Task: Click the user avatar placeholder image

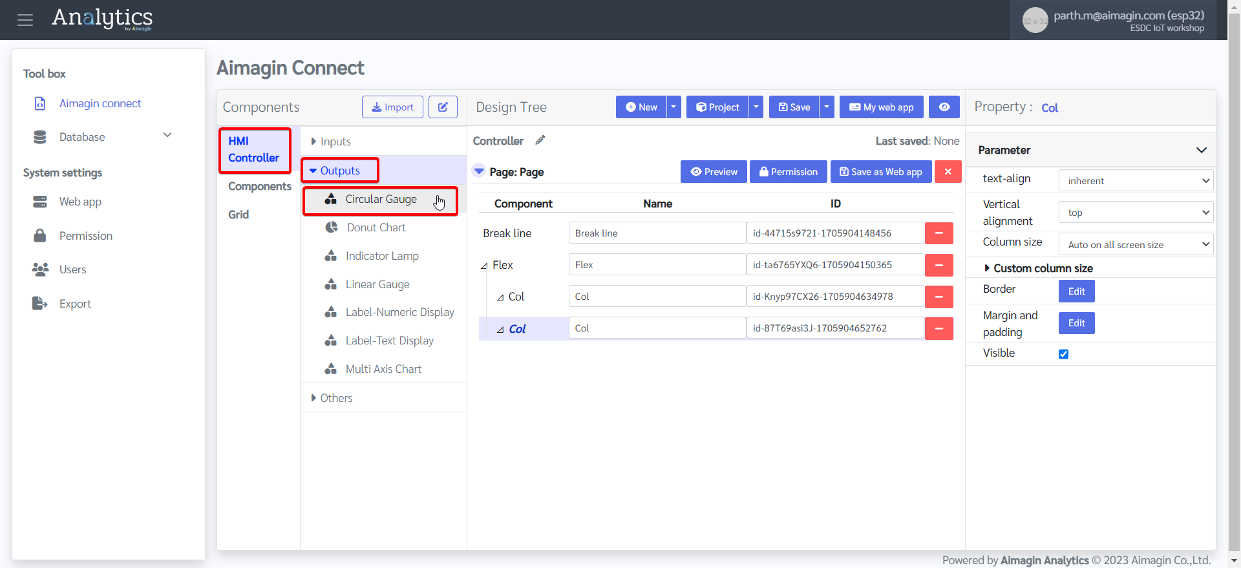Action: point(1035,20)
